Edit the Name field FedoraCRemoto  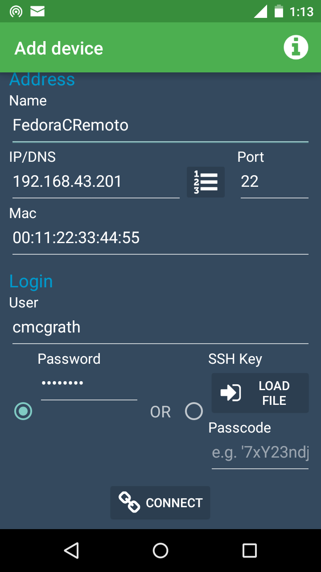[x=160, y=126]
